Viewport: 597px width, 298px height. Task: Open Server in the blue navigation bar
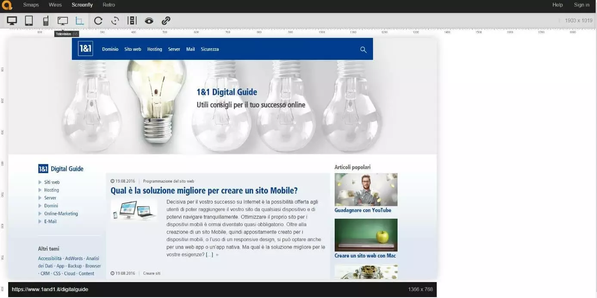pyautogui.click(x=174, y=49)
